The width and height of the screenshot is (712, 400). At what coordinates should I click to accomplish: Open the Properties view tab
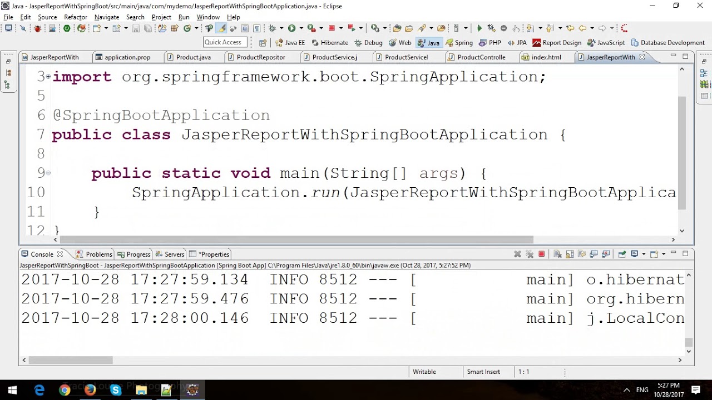209,254
